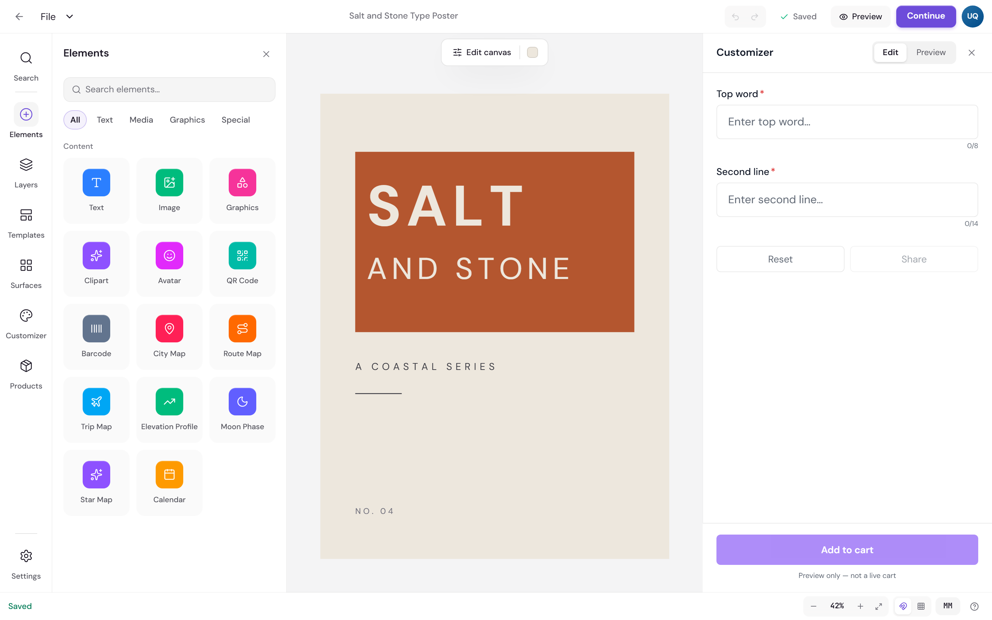Add a Moon Phase element
The image size is (992, 620).
click(242, 410)
